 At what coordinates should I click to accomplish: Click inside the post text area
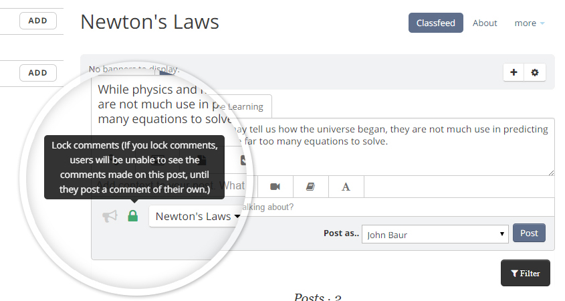pyautogui.click(x=392, y=146)
